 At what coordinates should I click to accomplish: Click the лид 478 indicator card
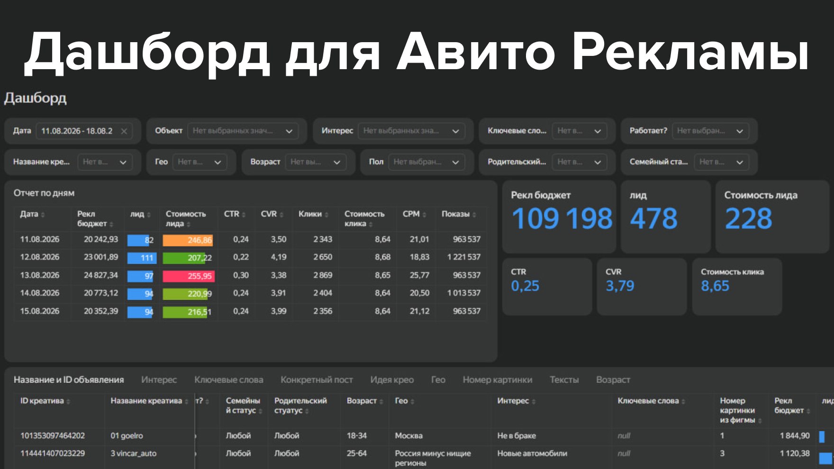tap(666, 216)
